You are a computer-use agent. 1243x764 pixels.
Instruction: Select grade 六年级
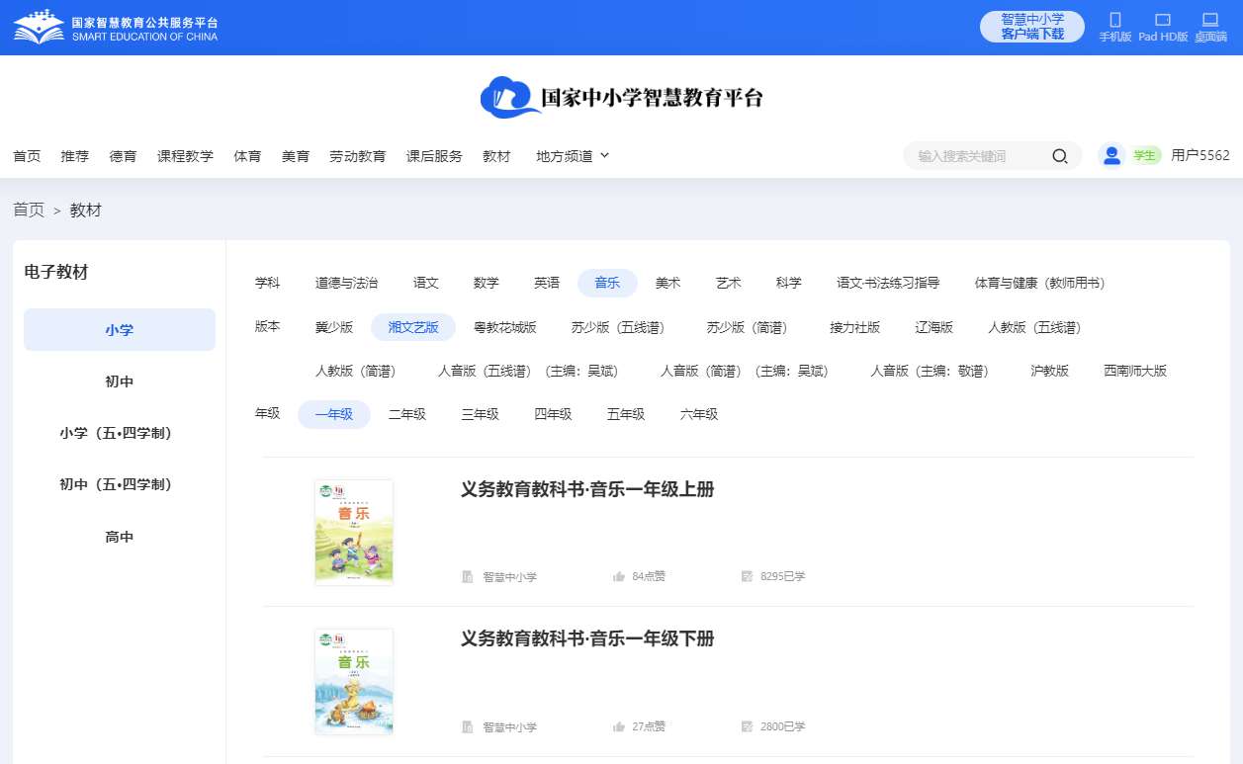click(x=699, y=414)
